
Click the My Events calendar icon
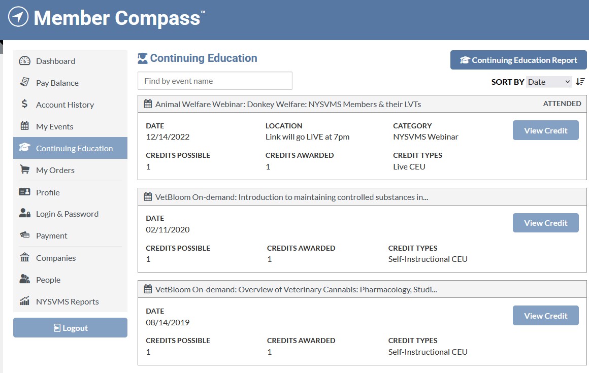point(24,126)
